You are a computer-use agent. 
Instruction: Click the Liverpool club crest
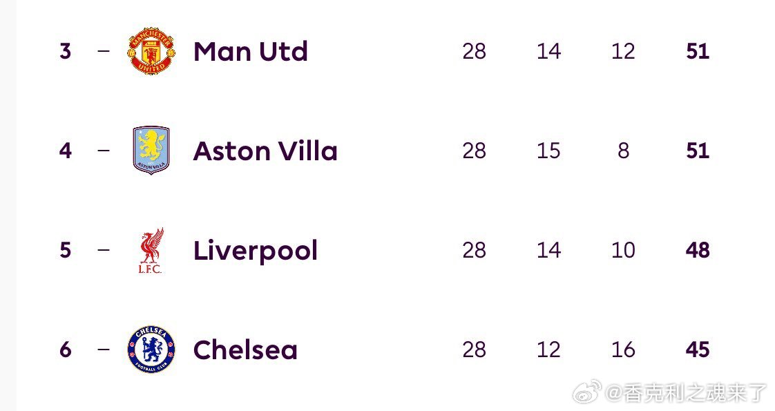click(151, 250)
